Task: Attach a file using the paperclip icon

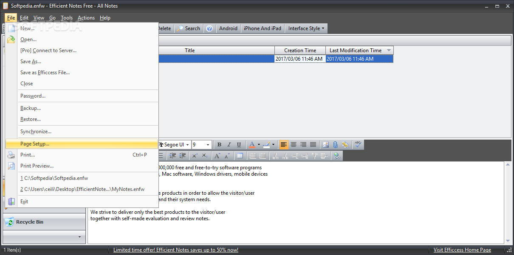Action: pyautogui.click(x=335, y=145)
